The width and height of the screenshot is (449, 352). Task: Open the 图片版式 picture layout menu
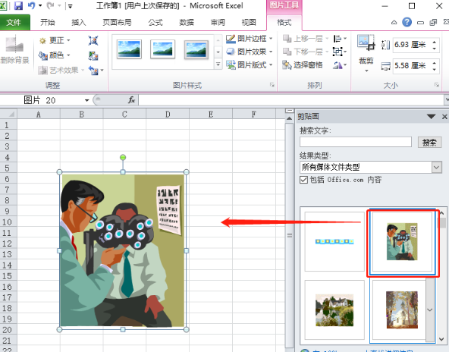[249, 64]
